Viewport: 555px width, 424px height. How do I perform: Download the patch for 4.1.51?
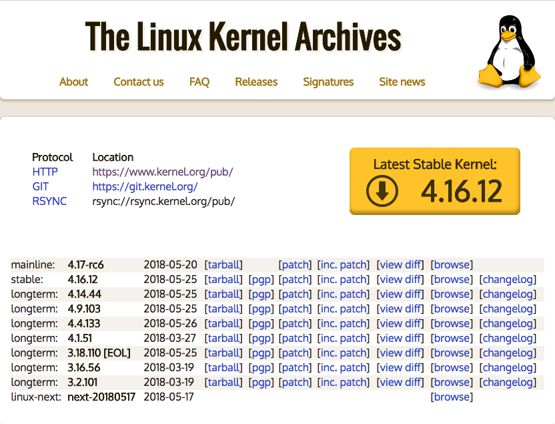click(295, 338)
